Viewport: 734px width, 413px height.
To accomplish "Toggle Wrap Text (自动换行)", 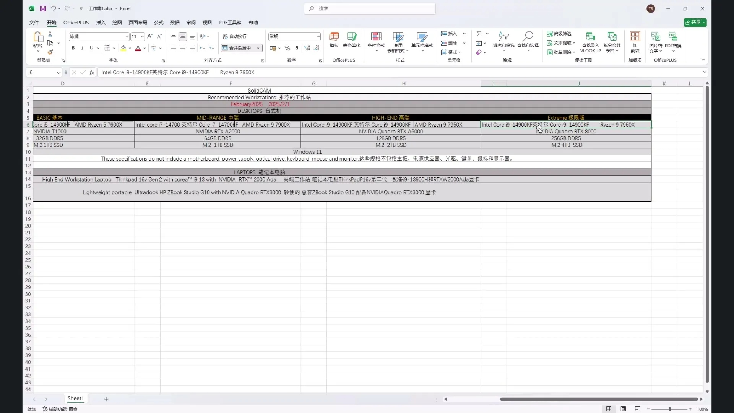I will (x=235, y=36).
